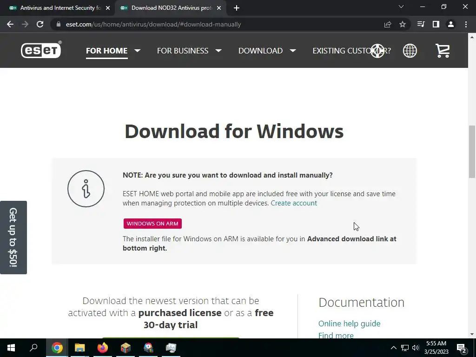476x357 pixels.
Task: Open the Windows Start menu
Action: 11,348
